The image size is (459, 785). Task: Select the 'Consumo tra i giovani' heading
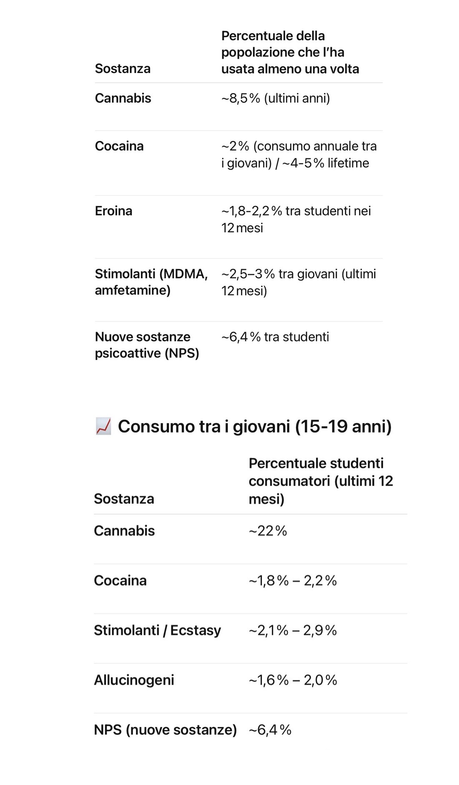(254, 426)
